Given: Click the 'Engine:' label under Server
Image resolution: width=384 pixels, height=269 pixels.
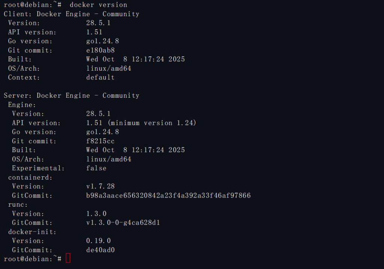Looking at the screenshot, I should 22,105.
